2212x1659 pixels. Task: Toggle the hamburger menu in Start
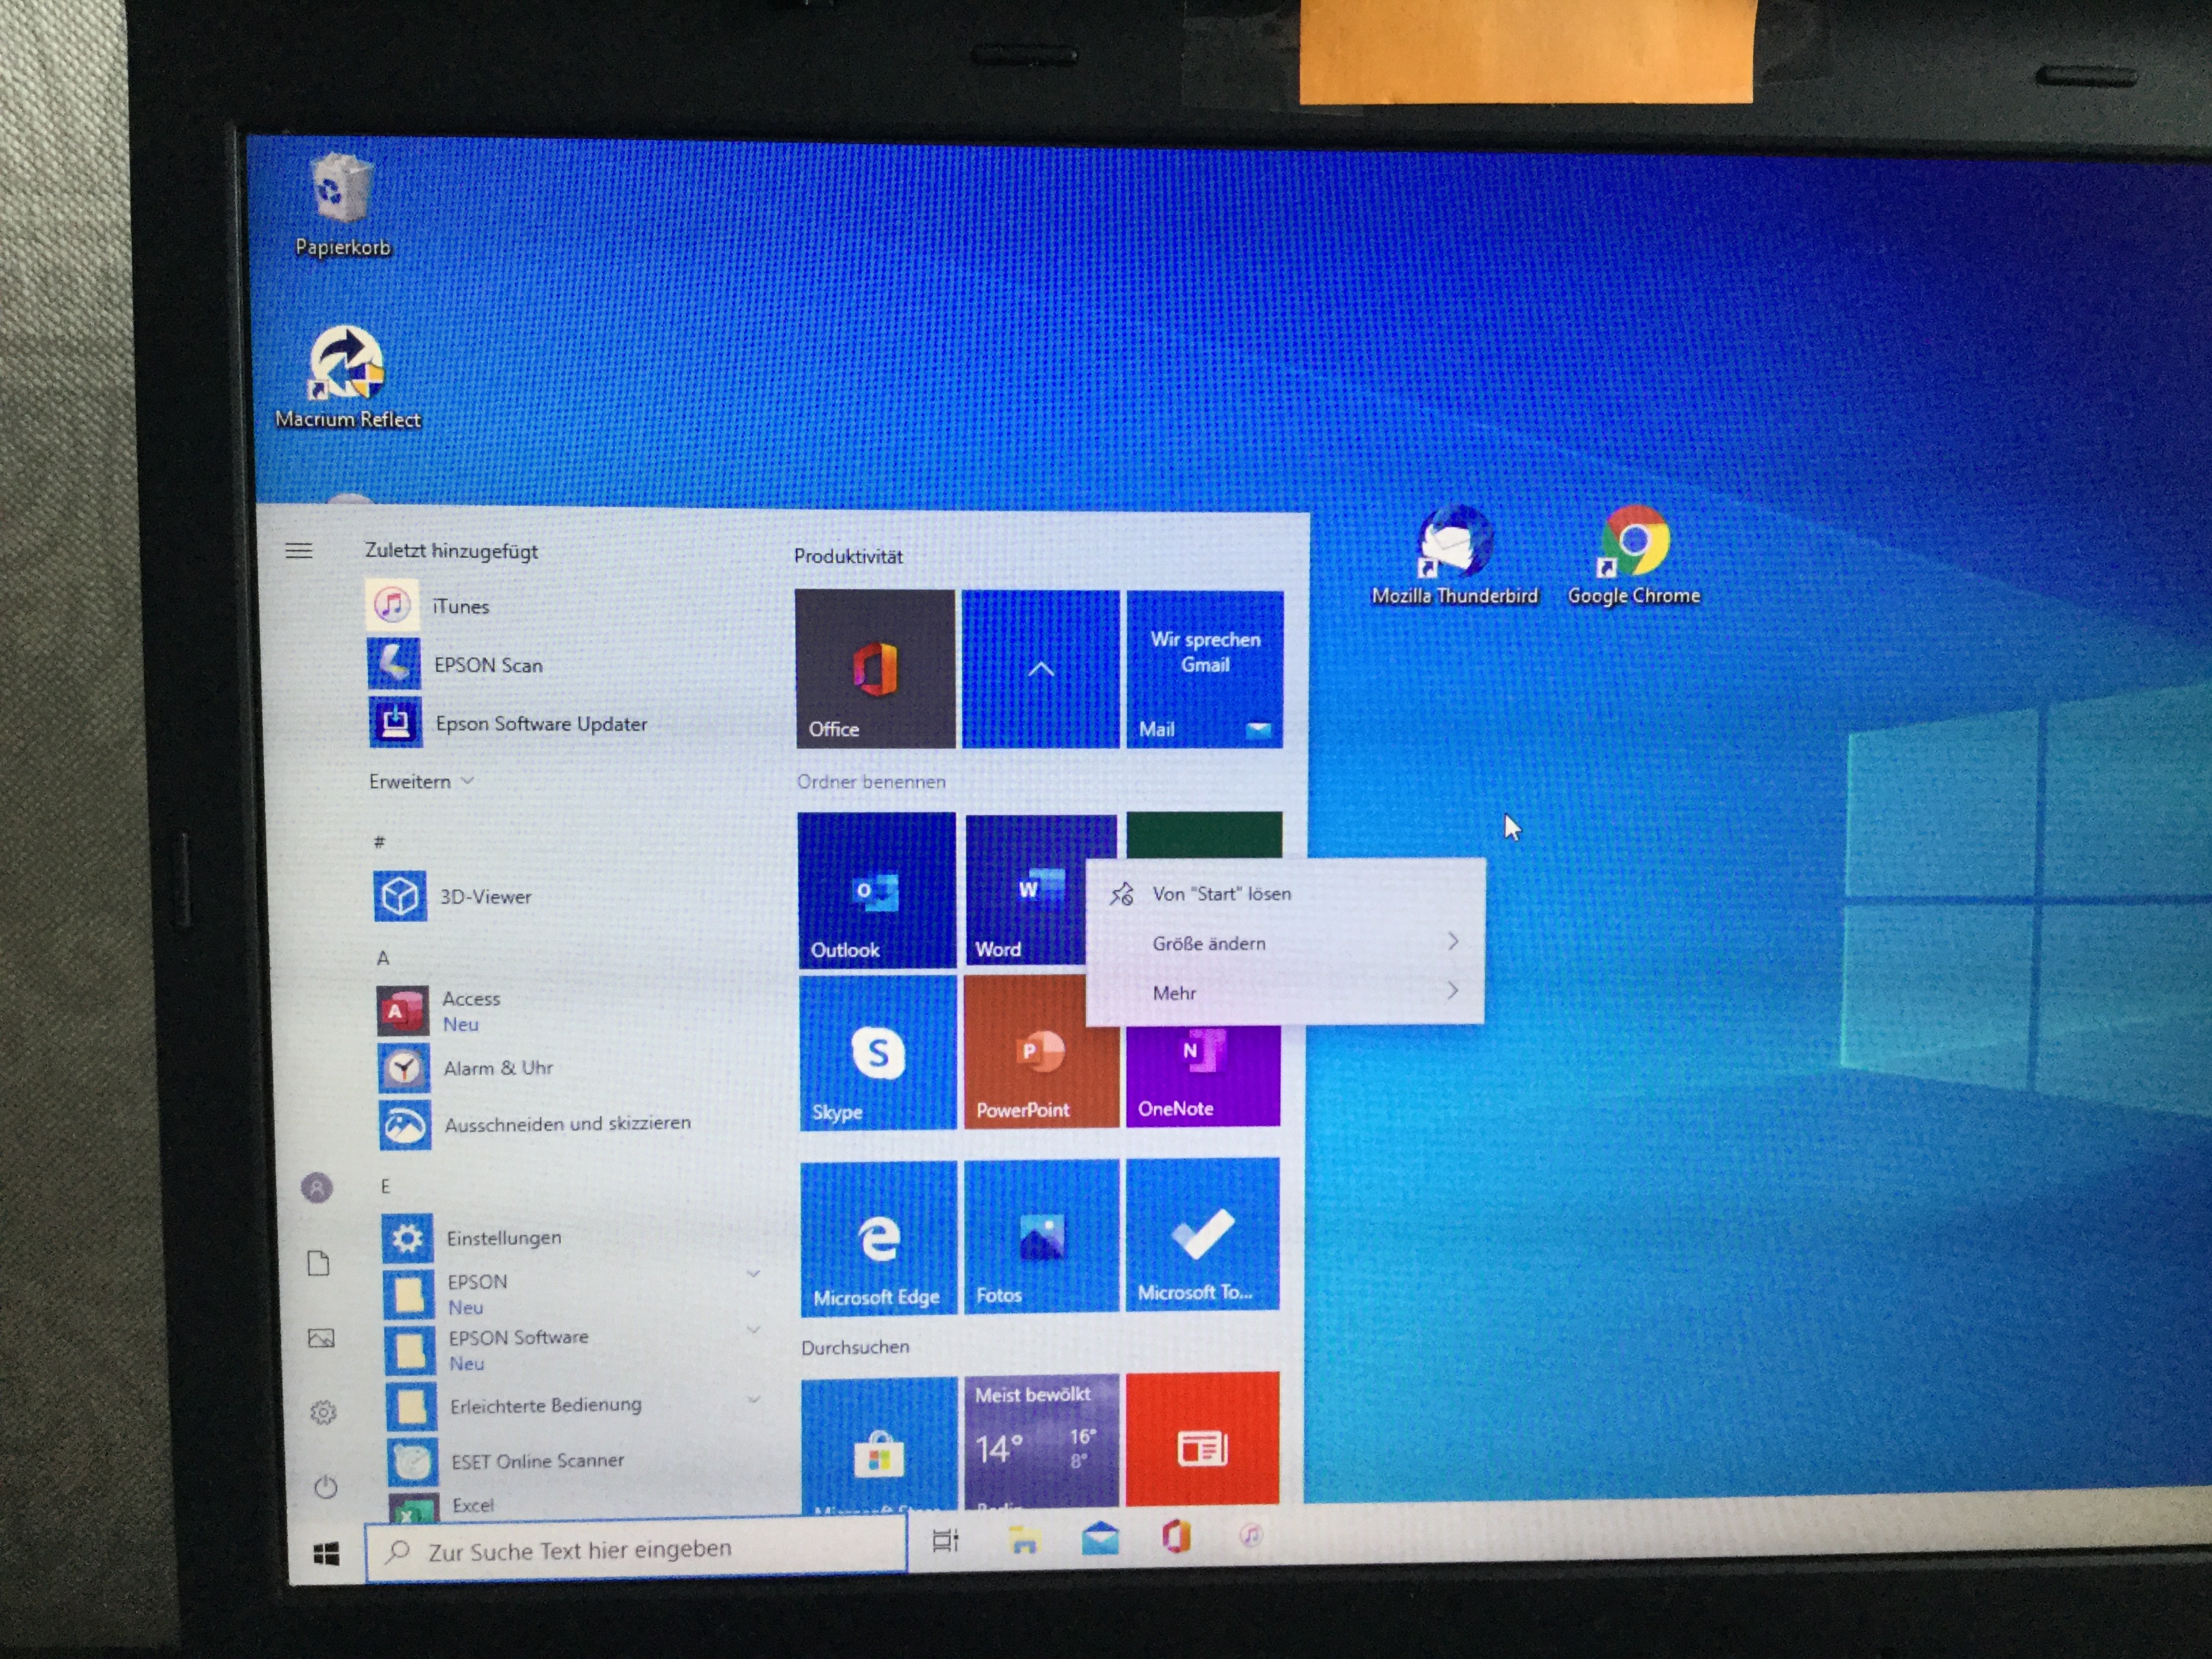point(299,551)
